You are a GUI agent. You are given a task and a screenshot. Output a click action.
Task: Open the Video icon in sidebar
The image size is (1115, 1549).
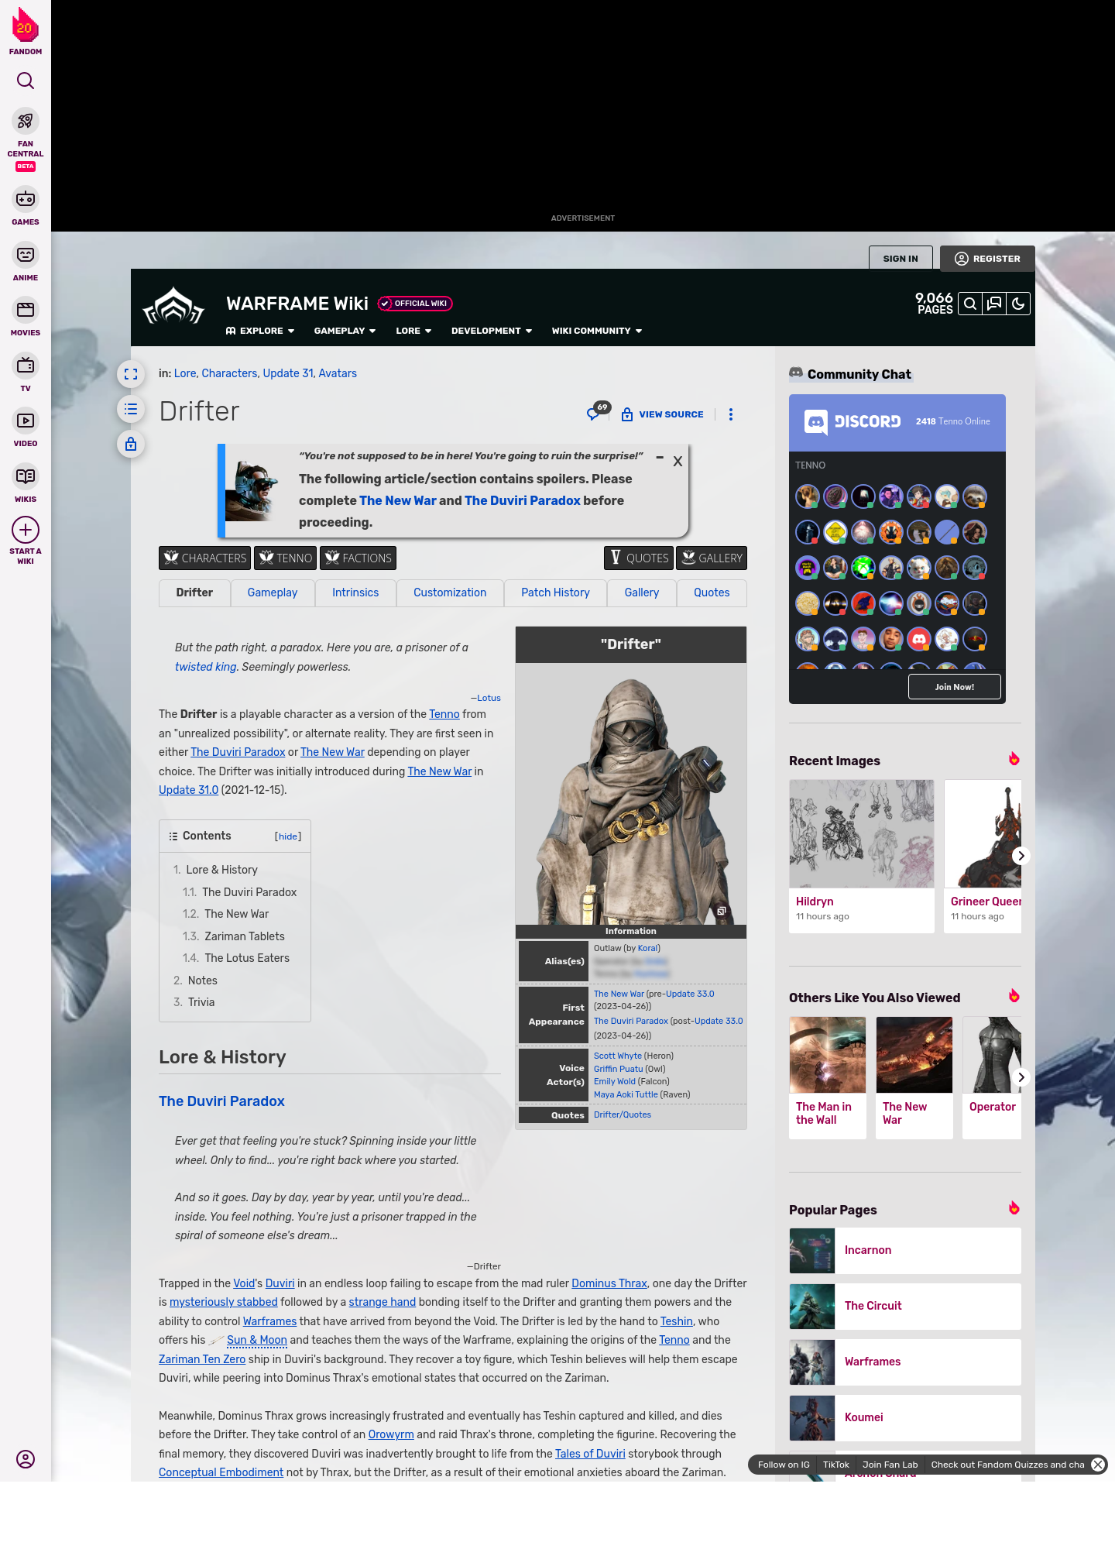click(26, 421)
